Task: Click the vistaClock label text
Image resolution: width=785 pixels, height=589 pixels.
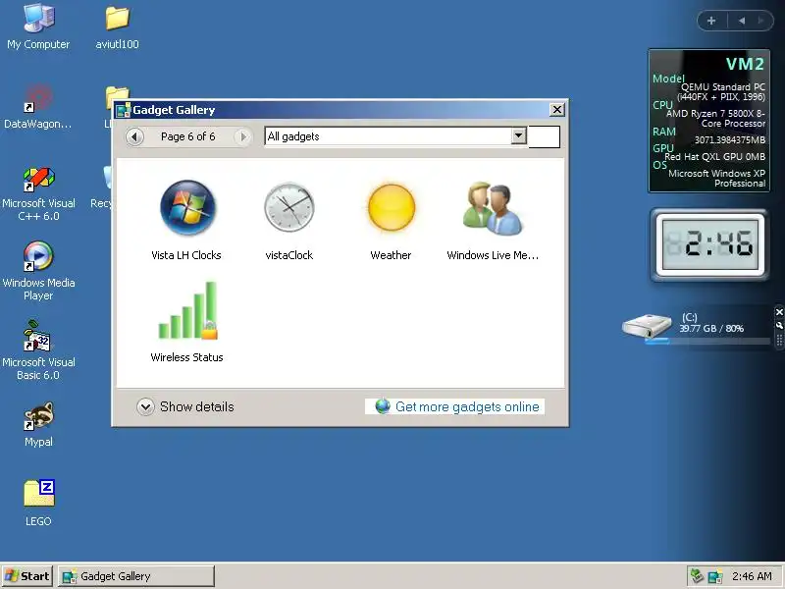Action: click(x=288, y=255)
